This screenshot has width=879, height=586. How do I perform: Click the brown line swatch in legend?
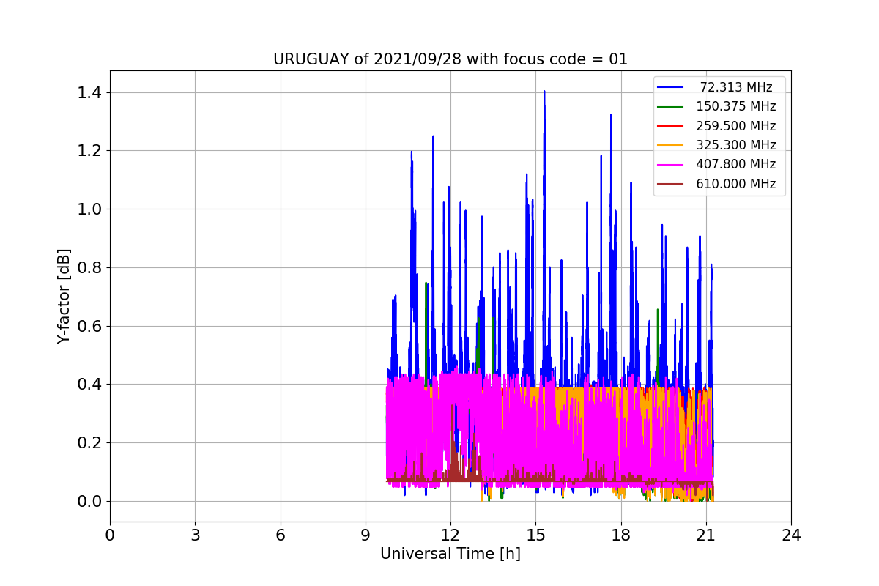[670, 185]
